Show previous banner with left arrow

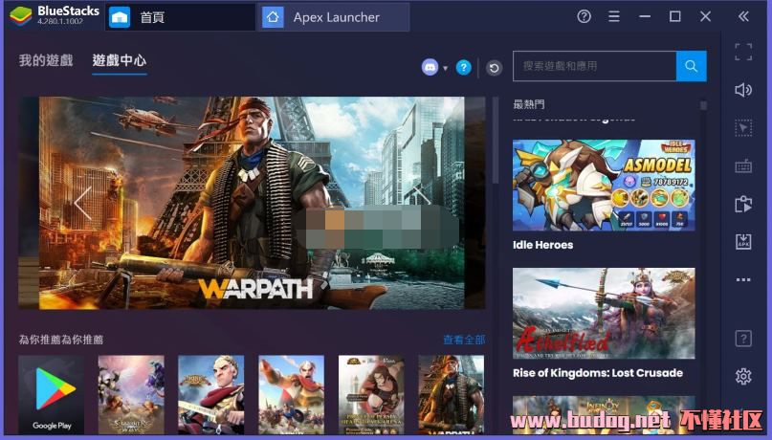[x=82, y=203]
